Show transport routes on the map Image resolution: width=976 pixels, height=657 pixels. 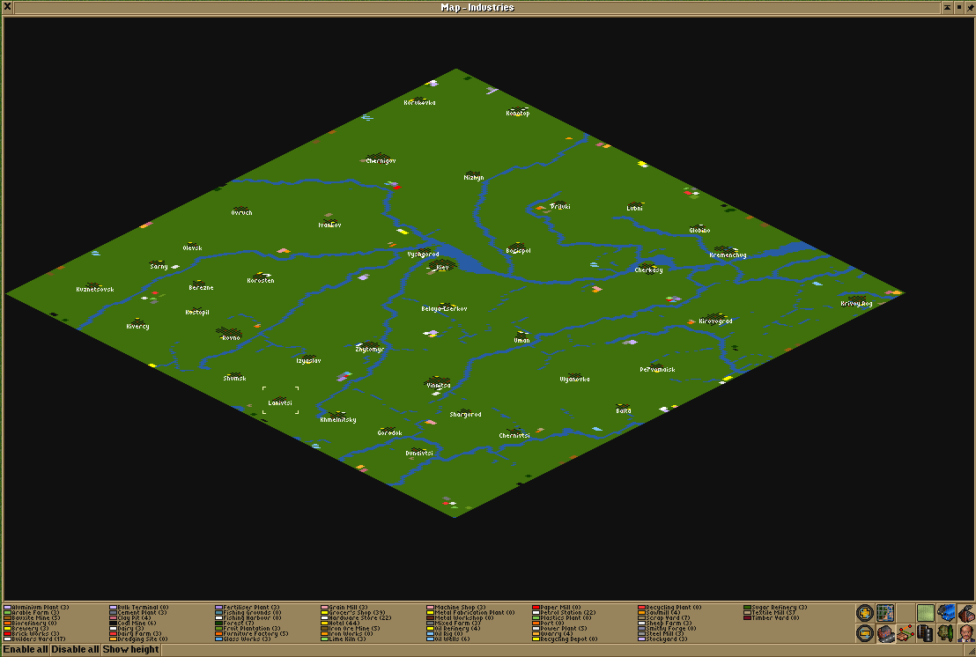point(926,633)
